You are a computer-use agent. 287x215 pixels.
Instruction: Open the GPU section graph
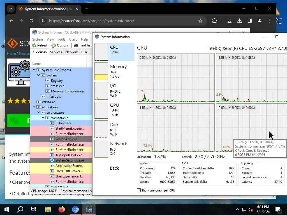[101, 110]
